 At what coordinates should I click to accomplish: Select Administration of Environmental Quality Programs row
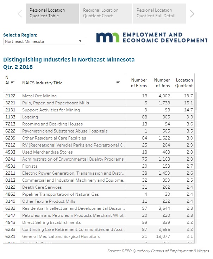point(99,159)
